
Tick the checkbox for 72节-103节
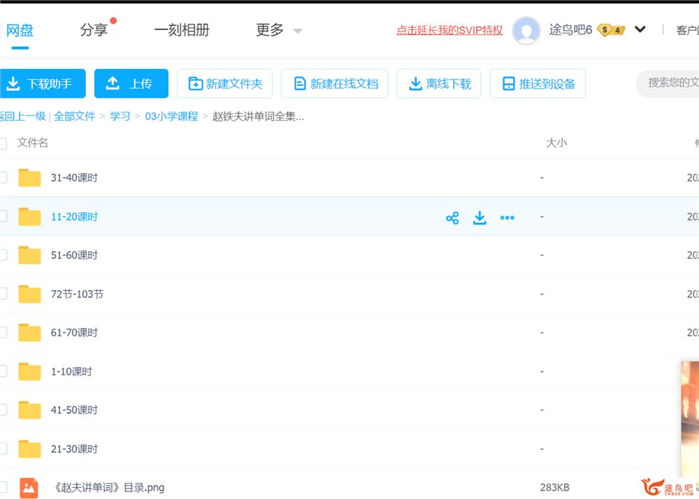click(x=3, y=295)
